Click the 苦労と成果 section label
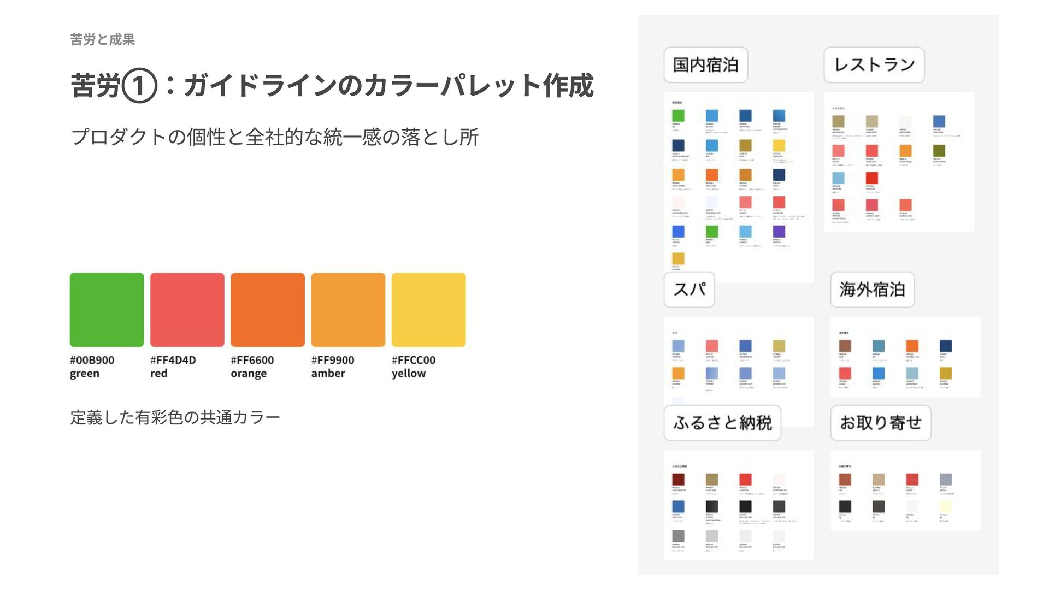Screen dimensions: 1049x590 [x=103, y=39]
